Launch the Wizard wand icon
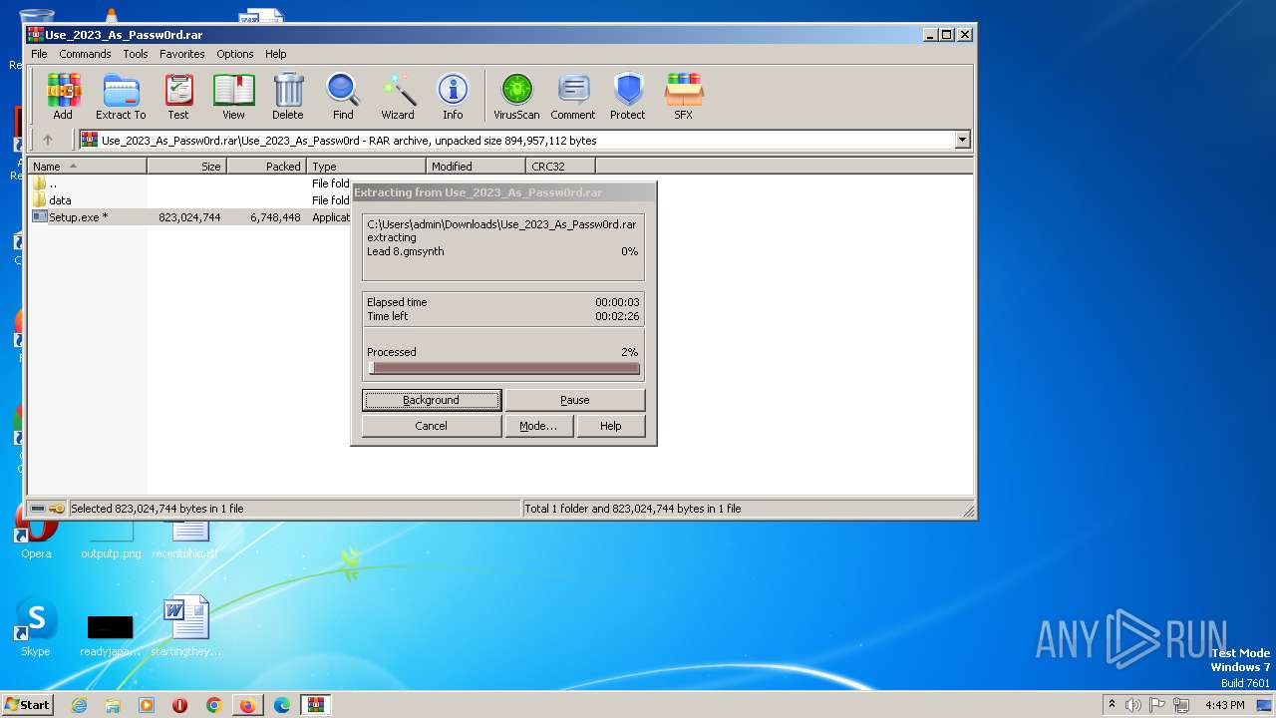 [x=398, y=97]
